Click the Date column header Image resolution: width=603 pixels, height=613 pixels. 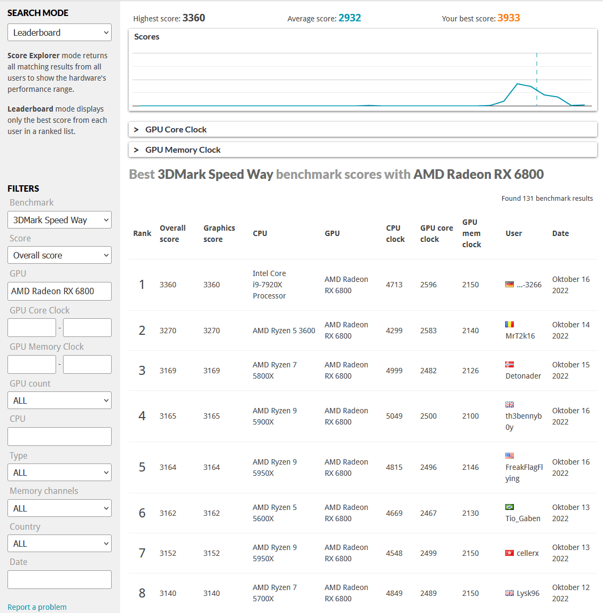560,233
